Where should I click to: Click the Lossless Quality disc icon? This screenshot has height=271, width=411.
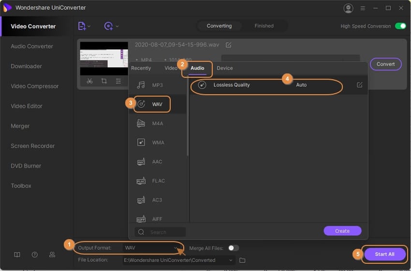point(202,85)
